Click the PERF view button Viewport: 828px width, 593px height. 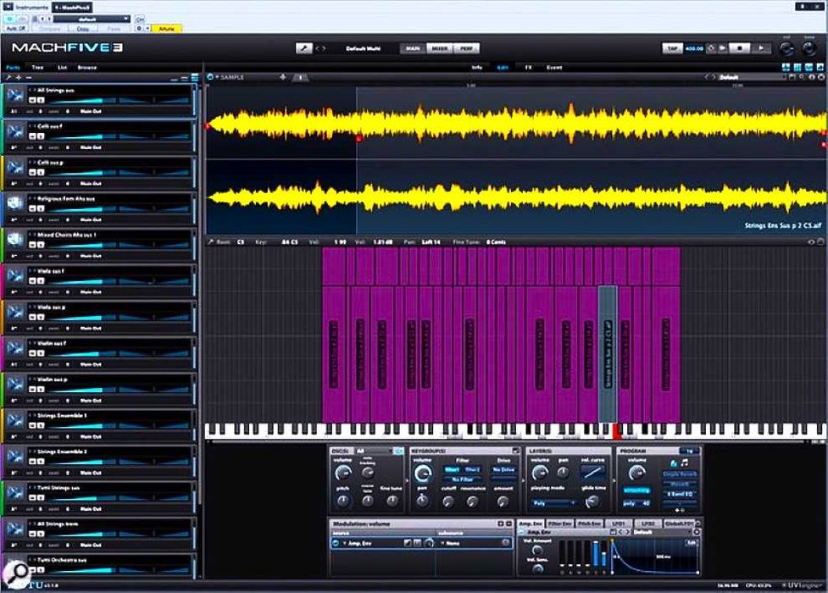(466, 48)
